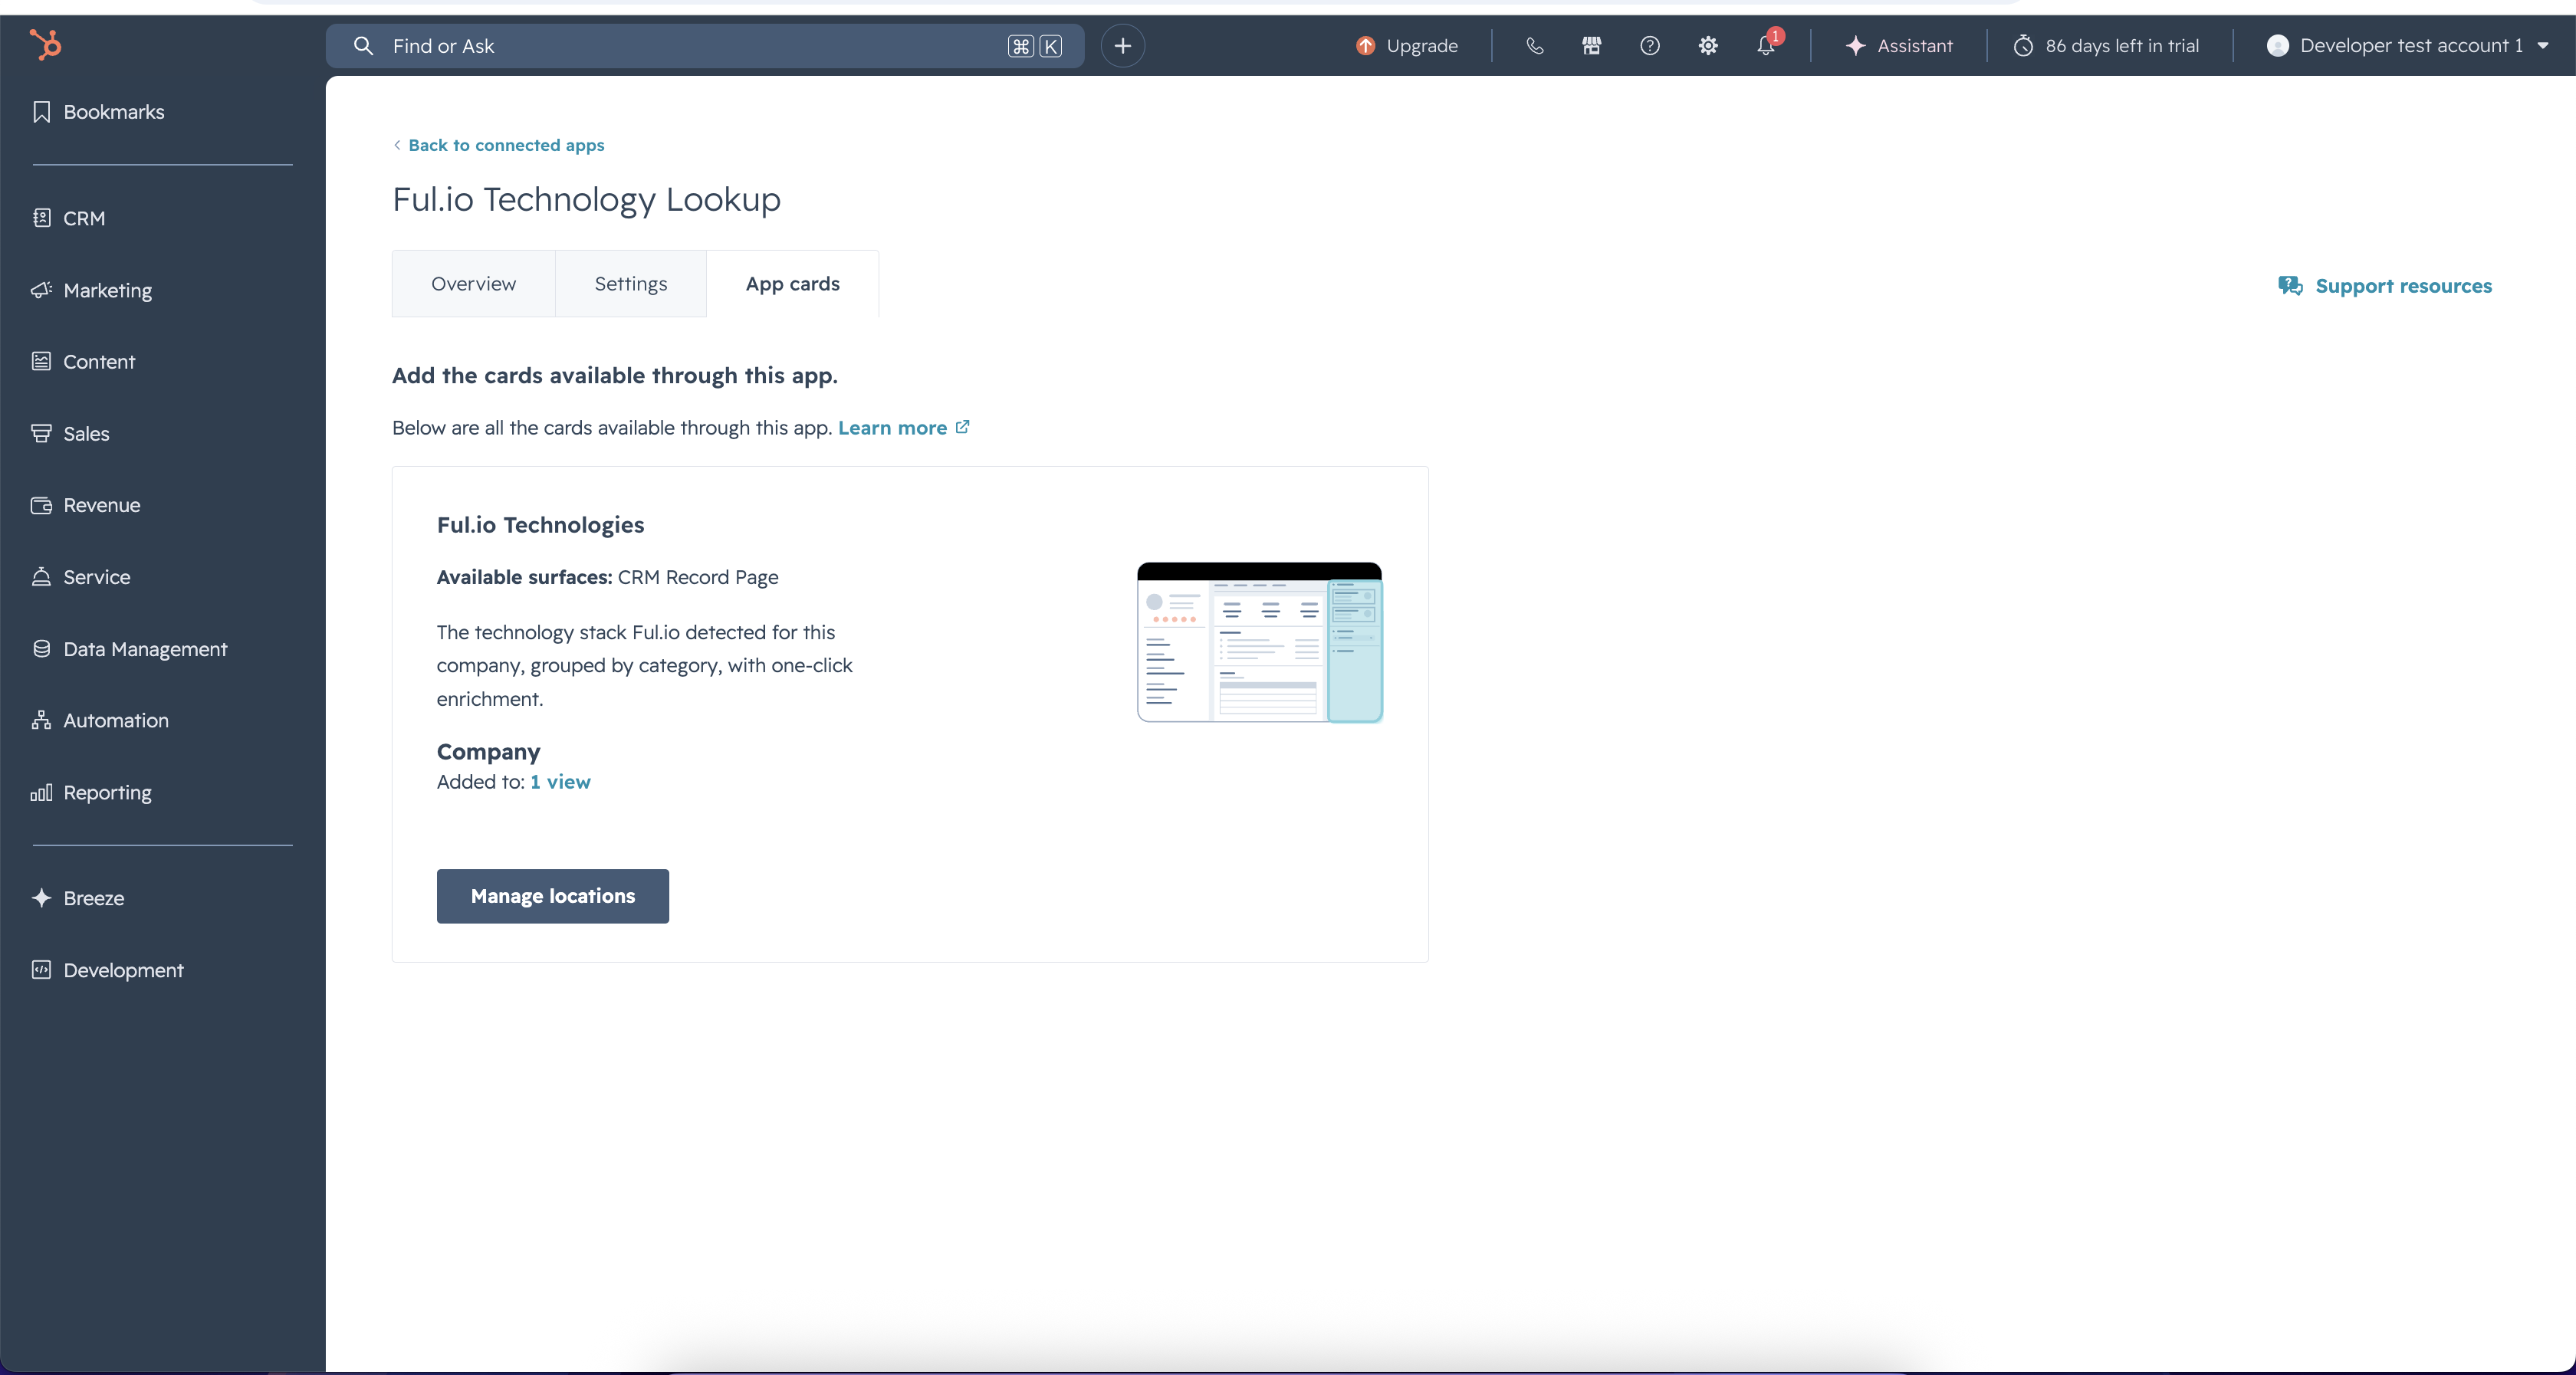This screenshot has width=2576, height=1375.
Task: Open the settings gear icon
Action: [1707, 46]
